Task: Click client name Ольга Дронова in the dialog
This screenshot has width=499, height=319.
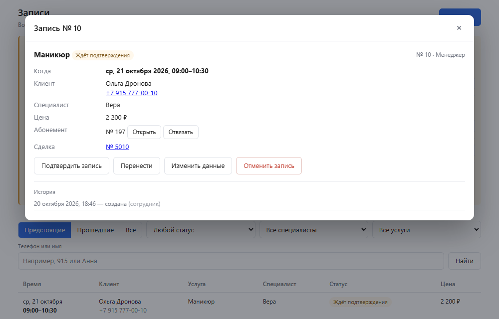Action: point(129,84)
